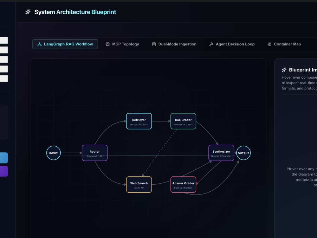Switch to the Dual-Mode Ingestion tab
Screen dimensions: 317x238
pos(174,44)
